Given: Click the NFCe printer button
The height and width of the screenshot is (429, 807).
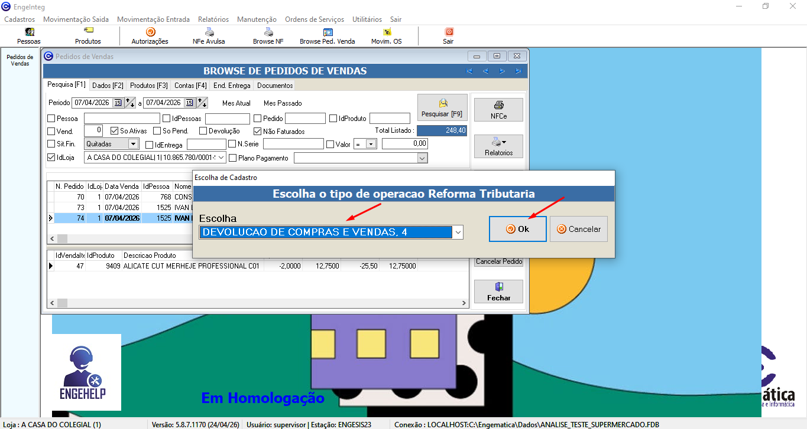Looking at the screenshot, I should (498, 110).
